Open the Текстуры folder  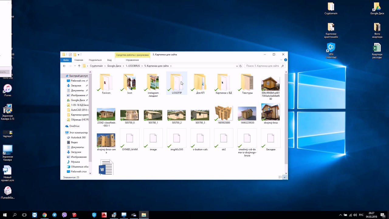coord(247,84)
